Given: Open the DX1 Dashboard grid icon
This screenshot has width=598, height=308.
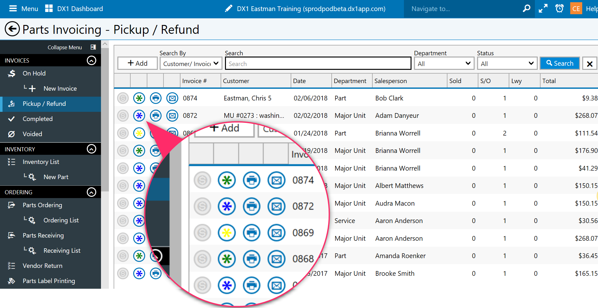Looking at the screenshot, I should point(49,9).
